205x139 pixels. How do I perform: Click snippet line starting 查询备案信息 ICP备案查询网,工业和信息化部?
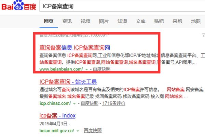pos(122,55)
